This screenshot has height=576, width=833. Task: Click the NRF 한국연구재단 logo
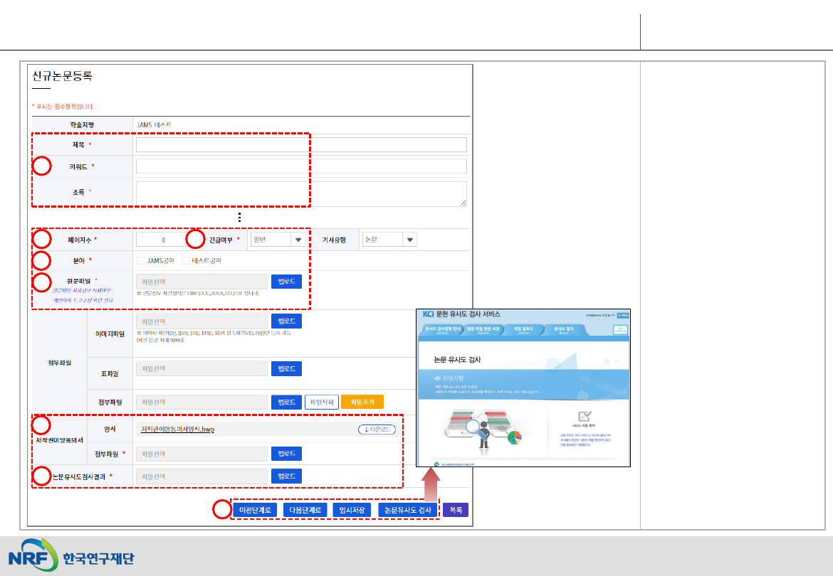tap(71, 557)
